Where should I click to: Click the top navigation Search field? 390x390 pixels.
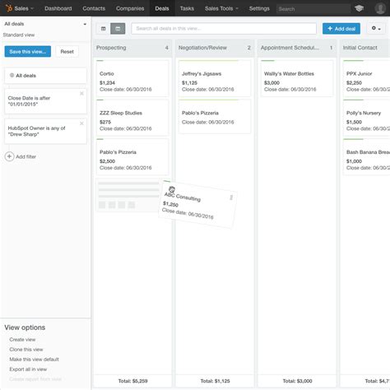coord(313,9)
